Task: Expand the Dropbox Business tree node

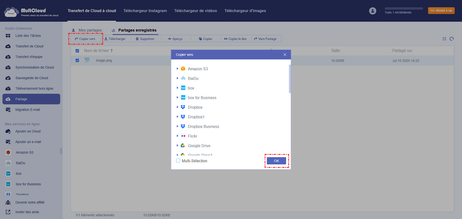Action: (x=177, y=126)
